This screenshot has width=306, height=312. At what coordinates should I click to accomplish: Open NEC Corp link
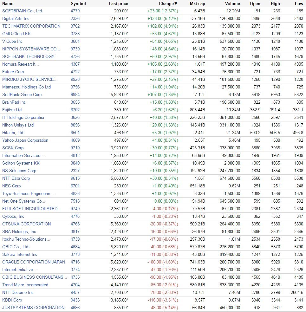click(x=11, y=186)
